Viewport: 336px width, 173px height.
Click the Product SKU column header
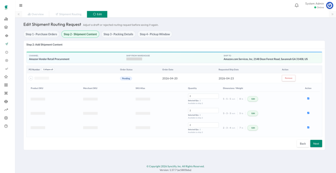point(37,88)
